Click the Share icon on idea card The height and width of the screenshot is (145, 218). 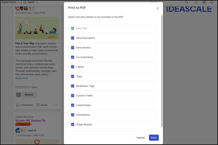(x=38, y=105)
